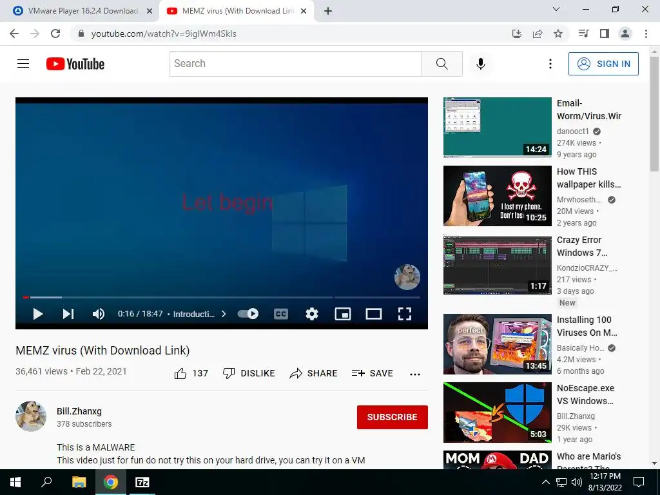Open the YouTube hamburger guide menu

point(23,64)
